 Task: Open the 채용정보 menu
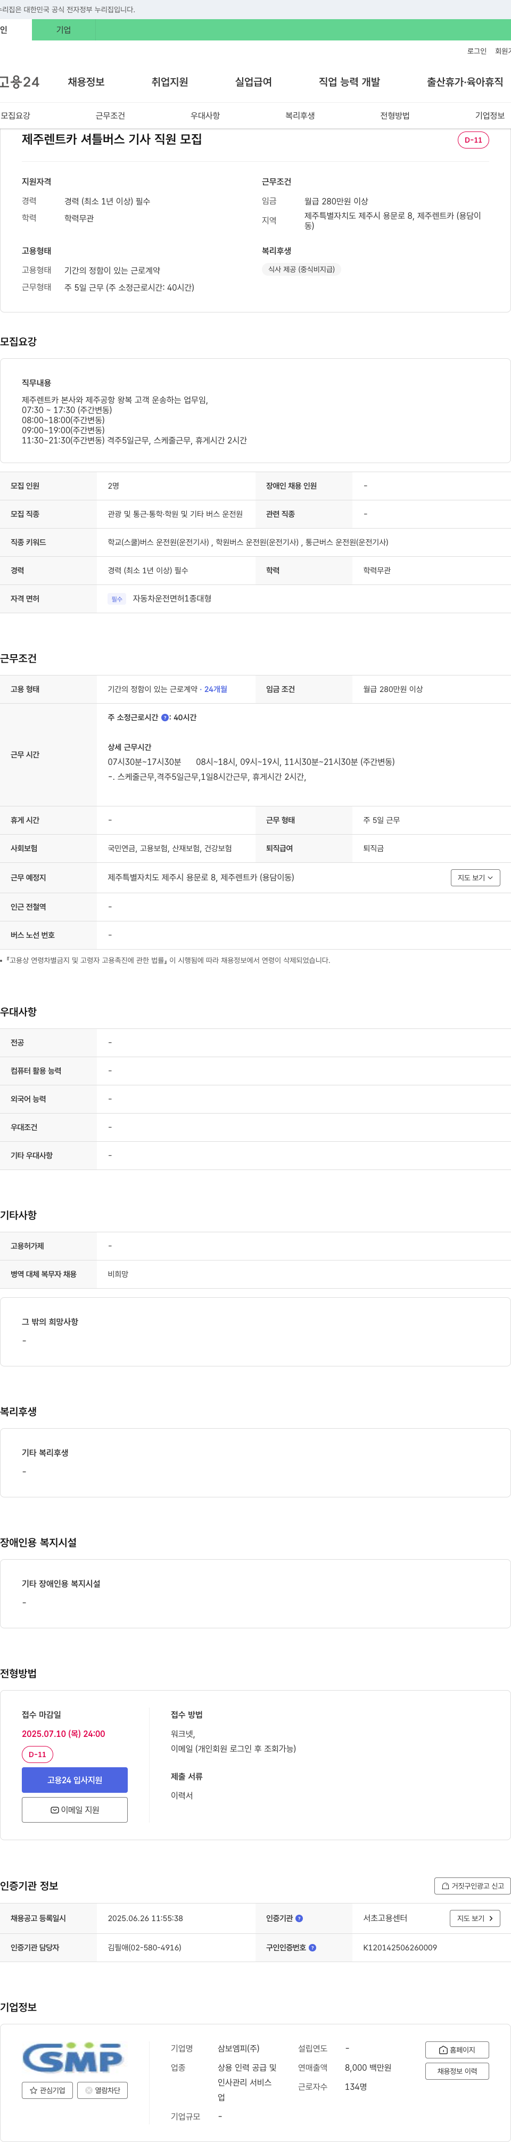click(86, 81)
